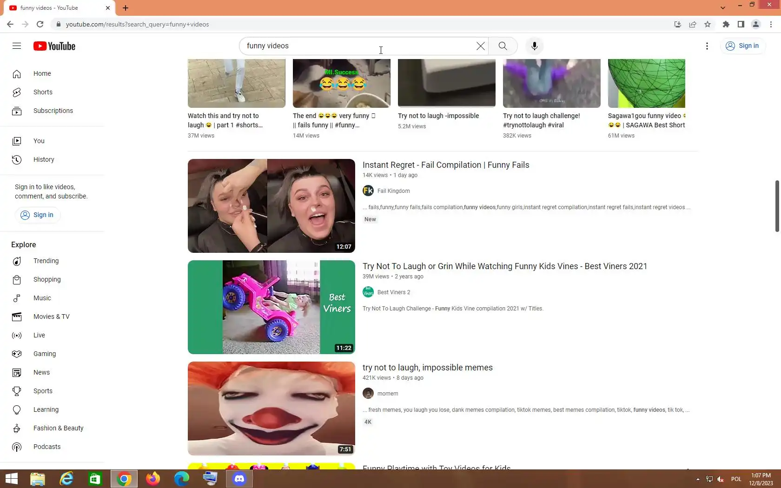Open YouTube settings three-dot menu

(x=707, y=46)
